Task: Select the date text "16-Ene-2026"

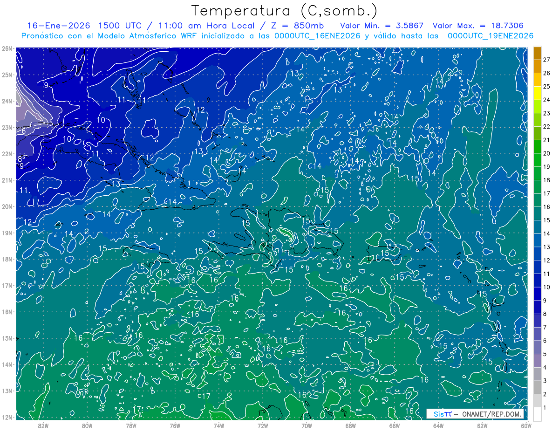Action: [58, 26]
